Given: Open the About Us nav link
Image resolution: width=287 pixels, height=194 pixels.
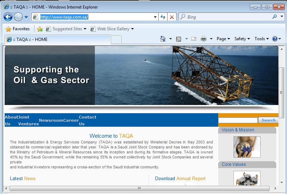Looking at the screenshot, I should (11, 120).
